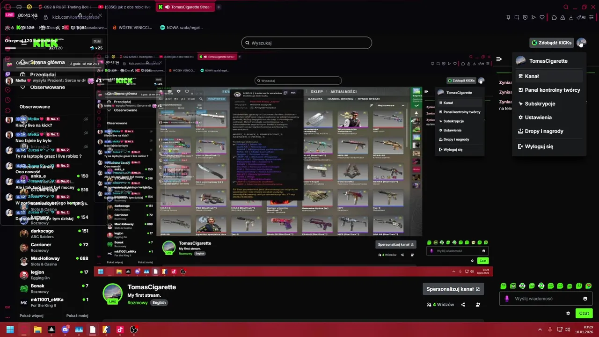The height and width of the screenshot is (337, 599).
Task: Open Dropy i nagrody menu entry
Action: tap(549, 132)
